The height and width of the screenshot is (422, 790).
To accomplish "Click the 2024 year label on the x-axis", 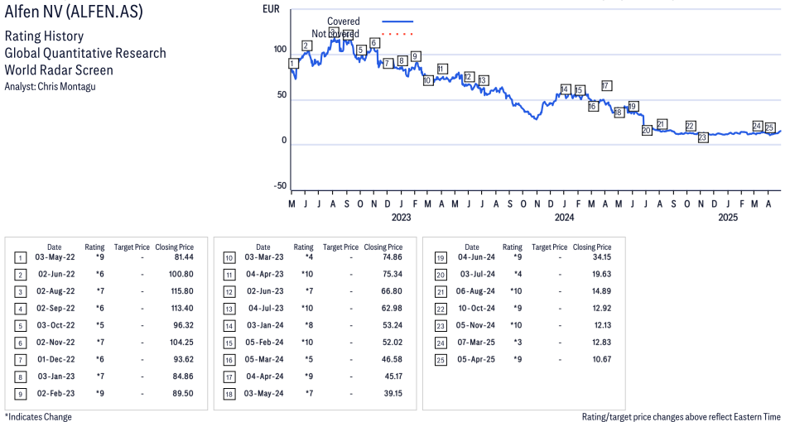I will tap(564, 218).
